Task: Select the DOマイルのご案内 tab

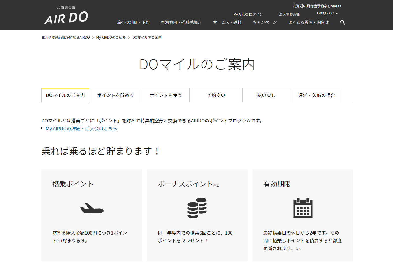Action: (x=65, y=95)
